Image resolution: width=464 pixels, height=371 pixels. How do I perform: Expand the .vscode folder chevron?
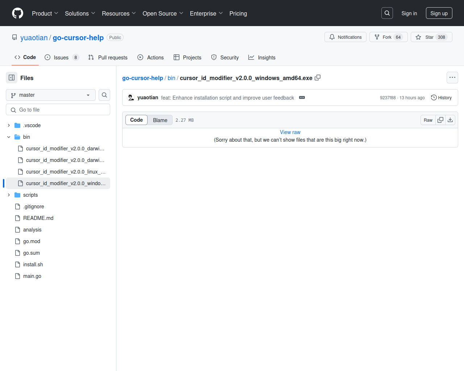click(x=9, y=125)
